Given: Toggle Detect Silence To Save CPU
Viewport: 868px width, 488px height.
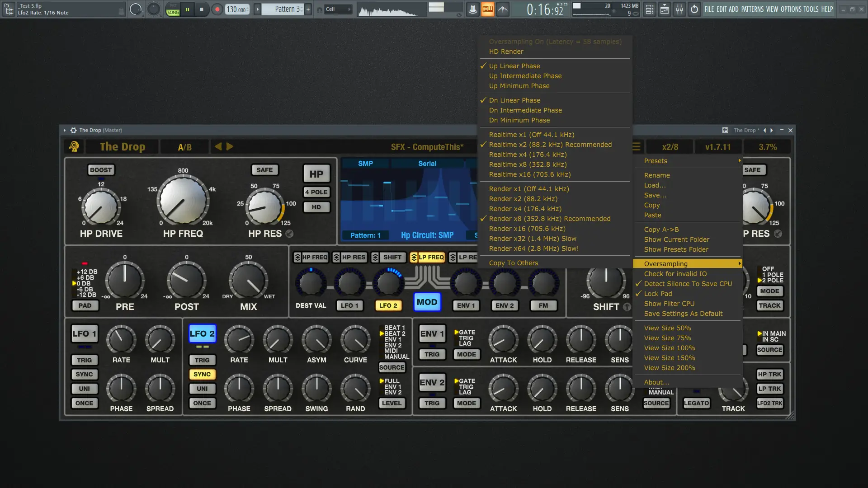Looking at the screenshot, I should pos(688,284).
